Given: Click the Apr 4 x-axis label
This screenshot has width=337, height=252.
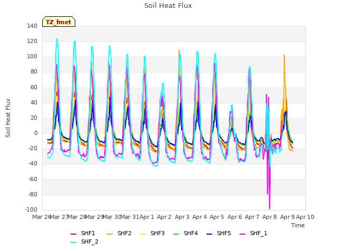Looking at the screenshot, I should [x=200, y=217].
